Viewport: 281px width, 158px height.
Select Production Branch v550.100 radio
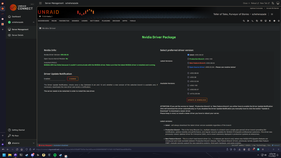point(188,59)
